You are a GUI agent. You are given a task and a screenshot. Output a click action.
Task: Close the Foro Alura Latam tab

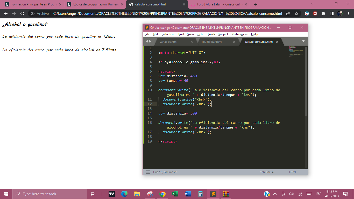click(246, 4)
